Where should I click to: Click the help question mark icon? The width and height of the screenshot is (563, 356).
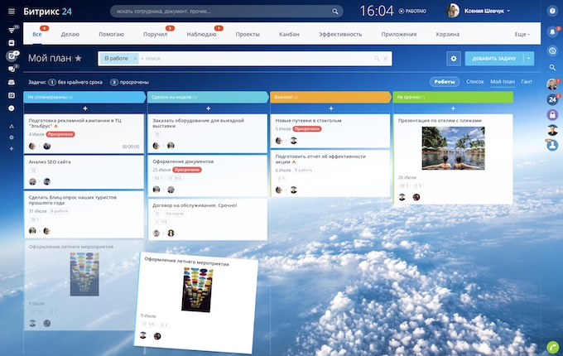552,11
